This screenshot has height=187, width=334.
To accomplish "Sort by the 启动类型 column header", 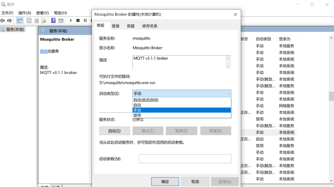I will (265, 39).
